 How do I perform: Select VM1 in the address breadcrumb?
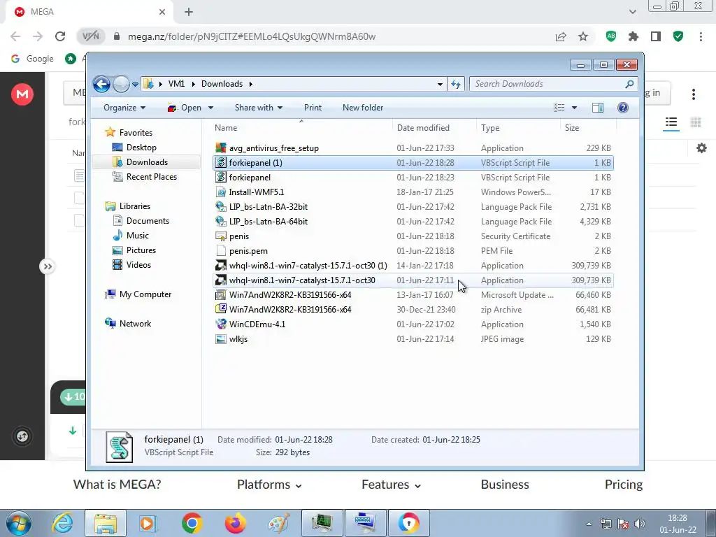click(176, 84)
